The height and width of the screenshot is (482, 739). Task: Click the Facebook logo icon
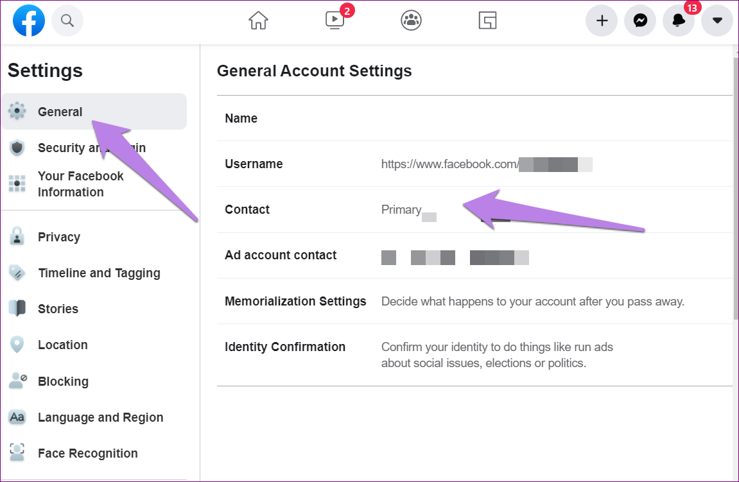tap(29, 21)
